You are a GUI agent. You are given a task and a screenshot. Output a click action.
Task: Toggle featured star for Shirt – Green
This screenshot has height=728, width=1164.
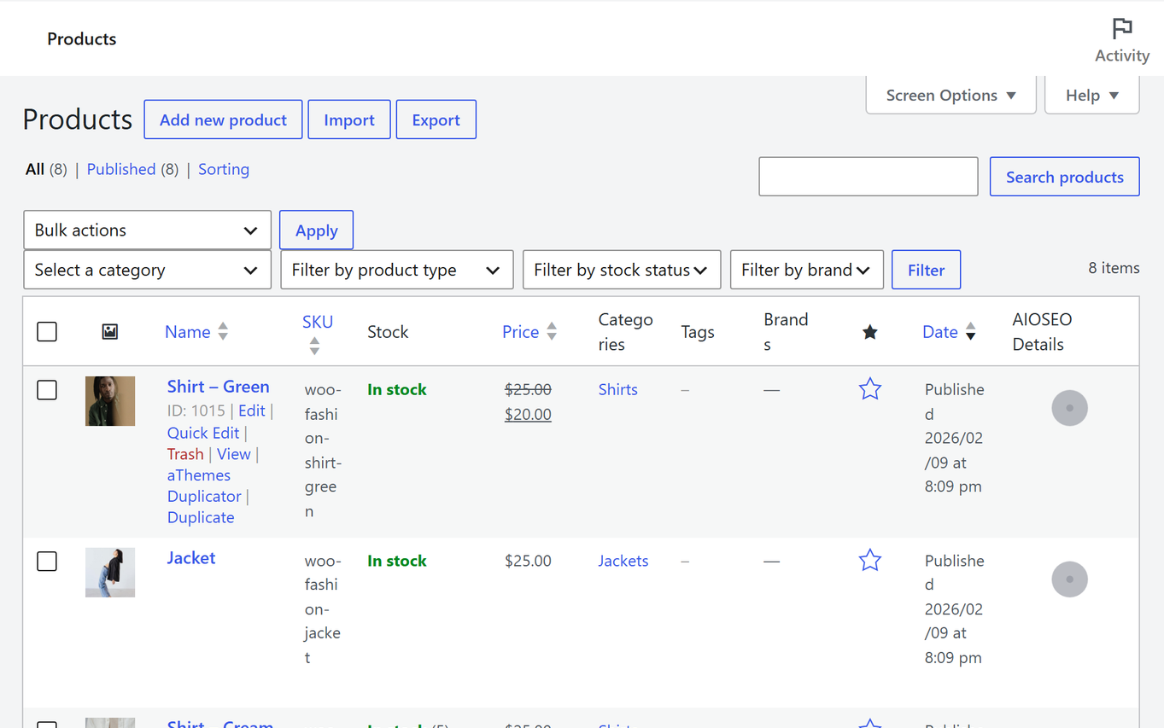click(869, 389)
